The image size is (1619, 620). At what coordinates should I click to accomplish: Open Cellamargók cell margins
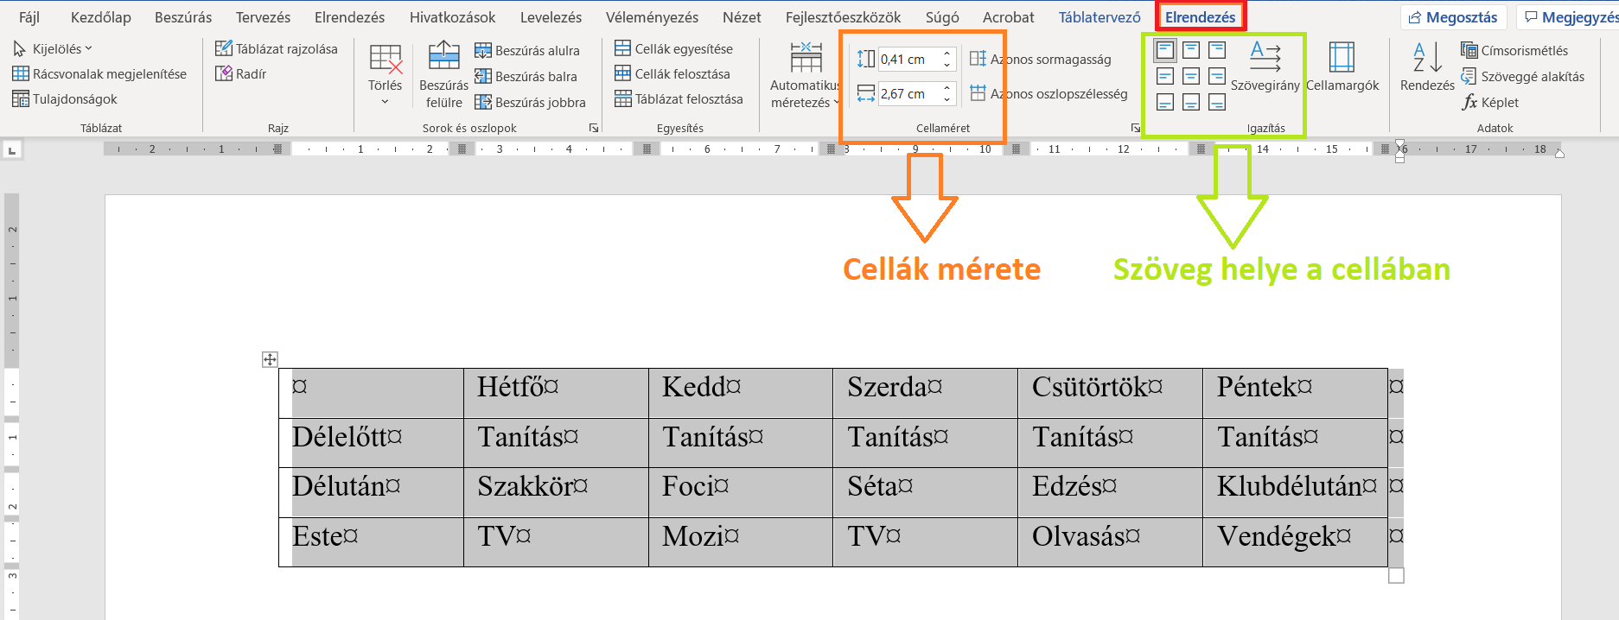pos(1342,59)
